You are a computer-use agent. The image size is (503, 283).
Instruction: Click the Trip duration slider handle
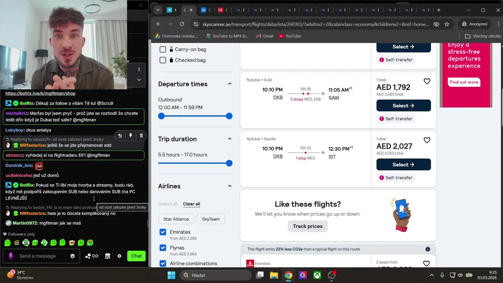pyautogui.click(x=229, y=163)
